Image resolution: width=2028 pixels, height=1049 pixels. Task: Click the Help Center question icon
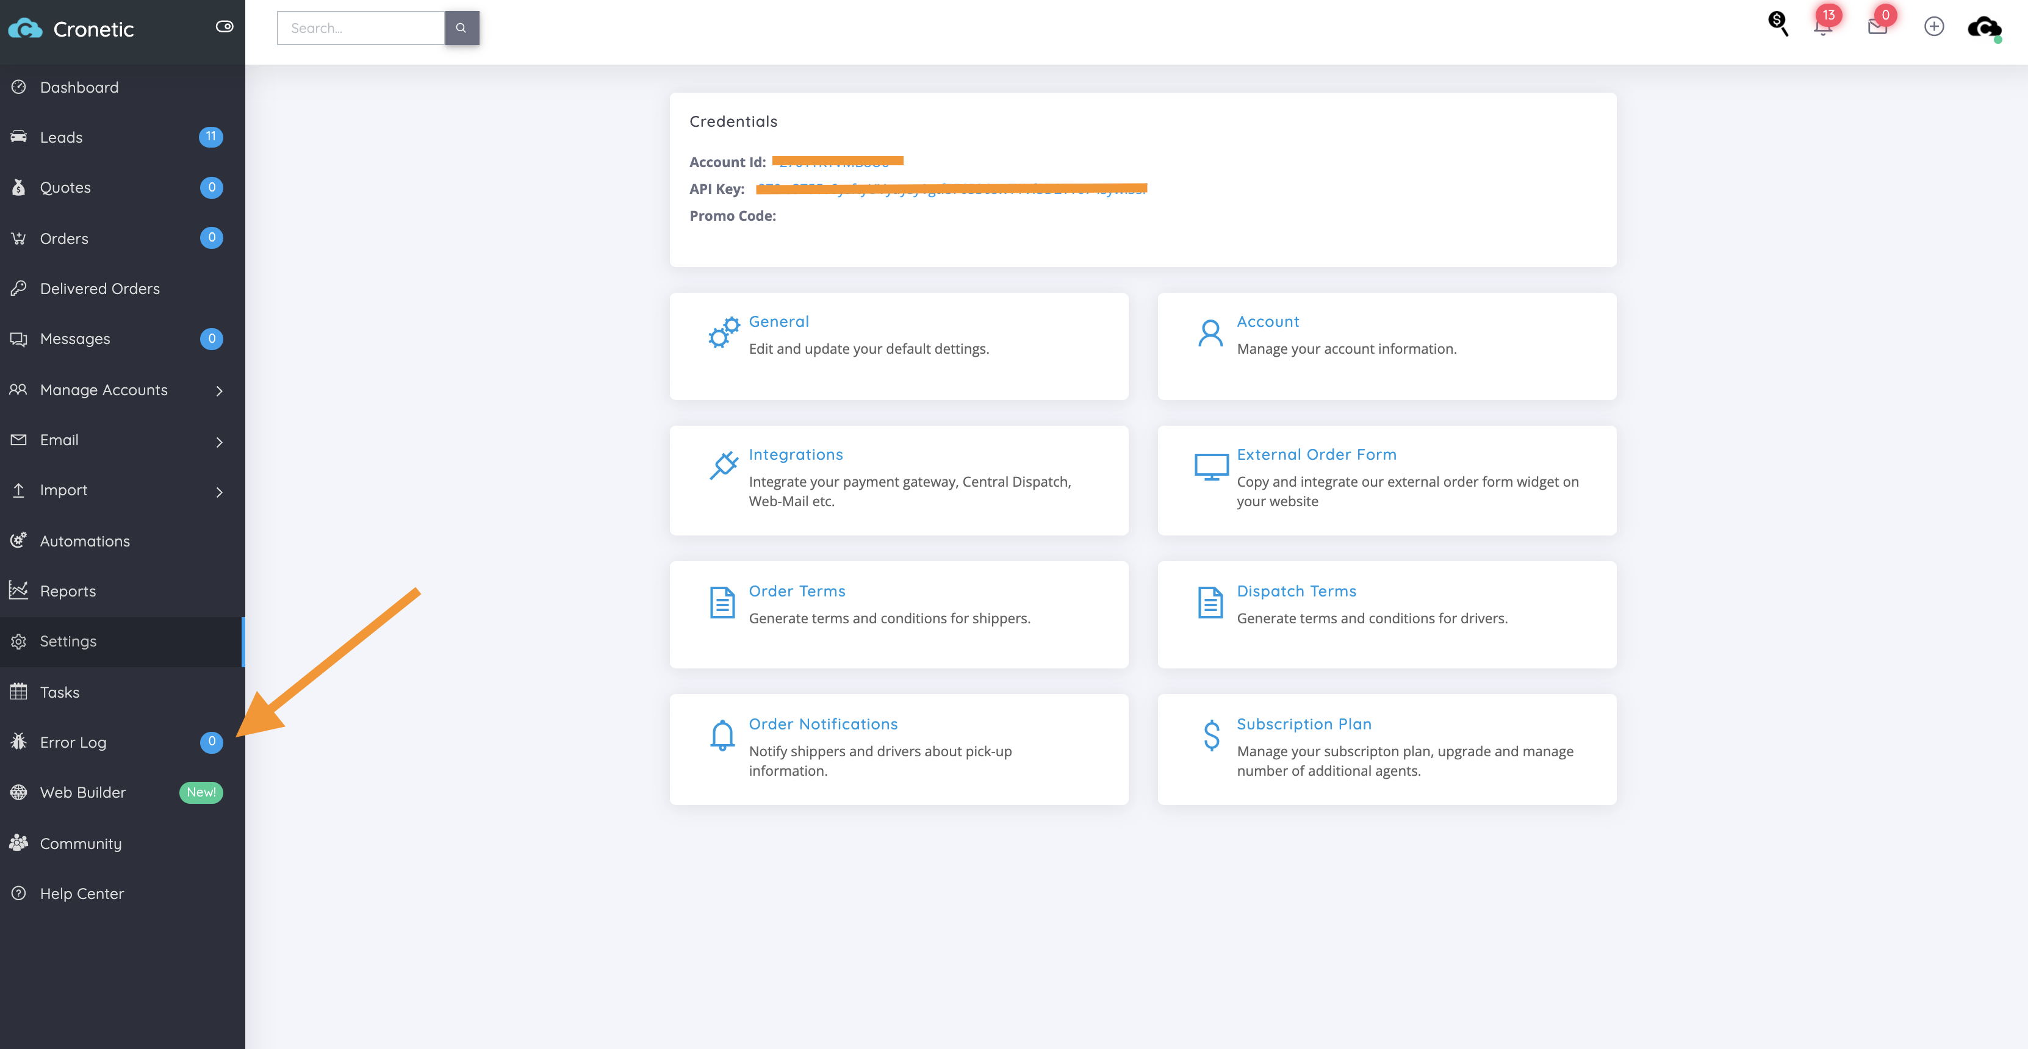click(18, 893)
